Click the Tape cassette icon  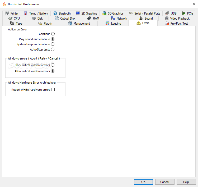[x=12, y=23]
